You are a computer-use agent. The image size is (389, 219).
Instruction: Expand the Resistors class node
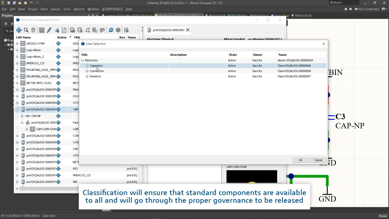click(x=87, y=77)
